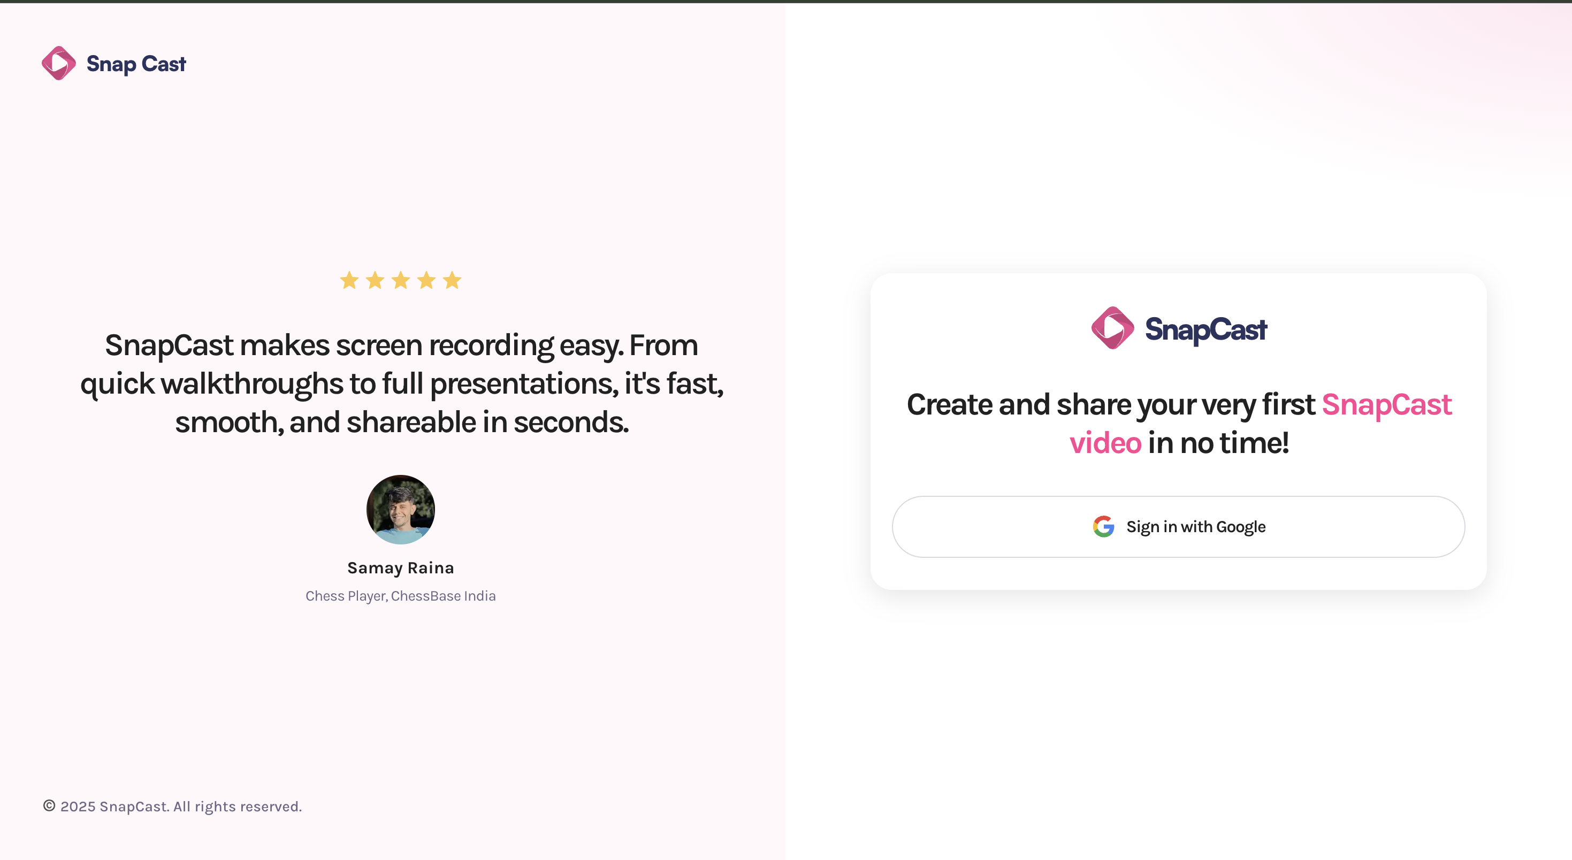Click the first rating star
Viewport: 1572px width, 860px height.
[349, 281]
